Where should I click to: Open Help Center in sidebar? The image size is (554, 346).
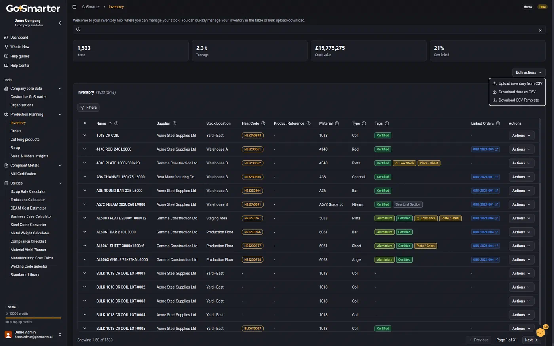pos(20,66)
